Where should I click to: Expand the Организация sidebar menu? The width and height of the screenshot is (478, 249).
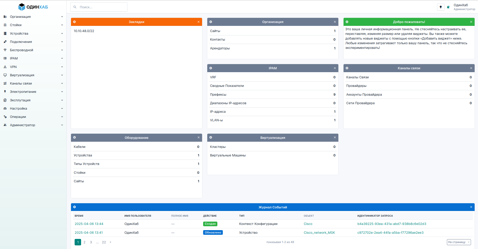coord(33,17)
